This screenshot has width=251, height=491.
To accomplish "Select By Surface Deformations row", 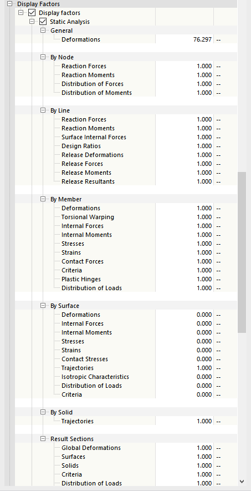I will click(126, 315).
